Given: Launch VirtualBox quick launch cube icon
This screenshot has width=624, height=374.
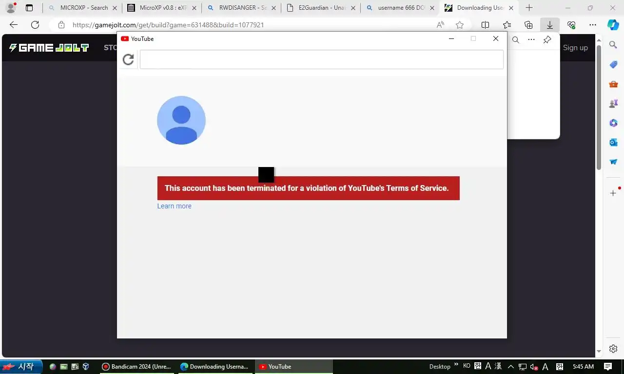Looking at the screenshot, I should tap(86, 367).
